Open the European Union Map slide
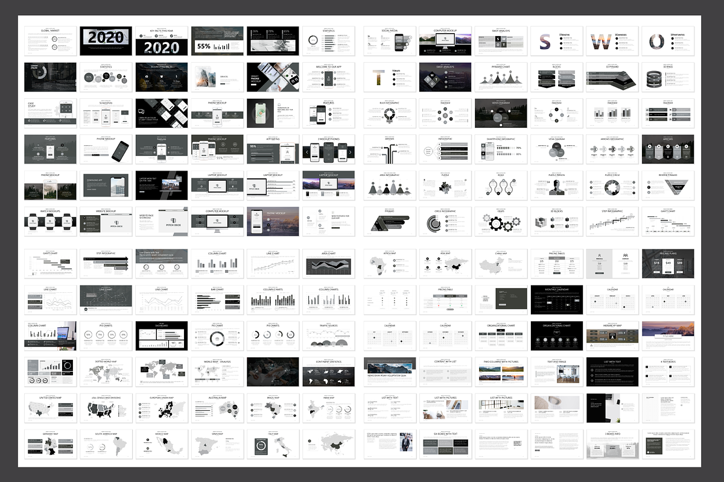This screenshot has width=724, height=482. (x=162, y=408)
